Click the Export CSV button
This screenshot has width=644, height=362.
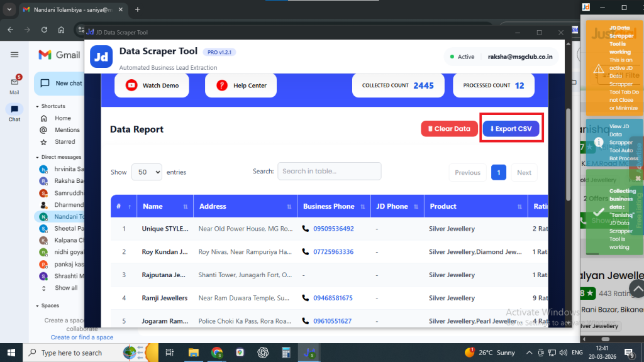tap(511, 129)
